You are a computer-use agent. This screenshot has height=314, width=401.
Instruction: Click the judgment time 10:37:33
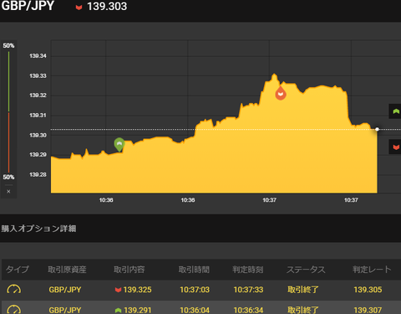248,290
